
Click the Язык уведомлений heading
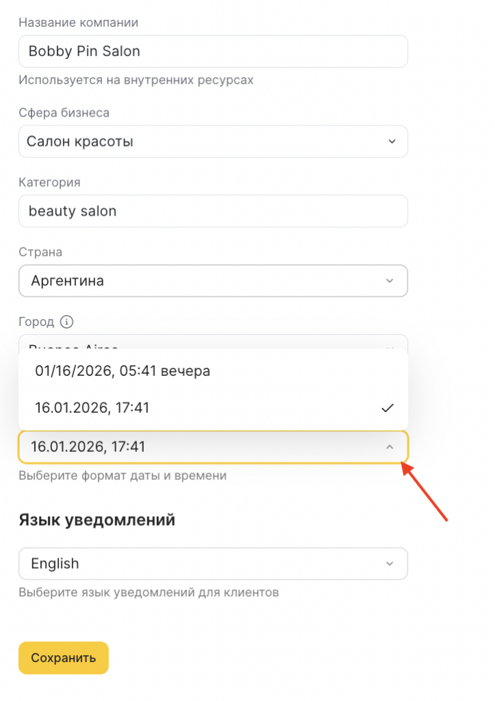[97, 520]
